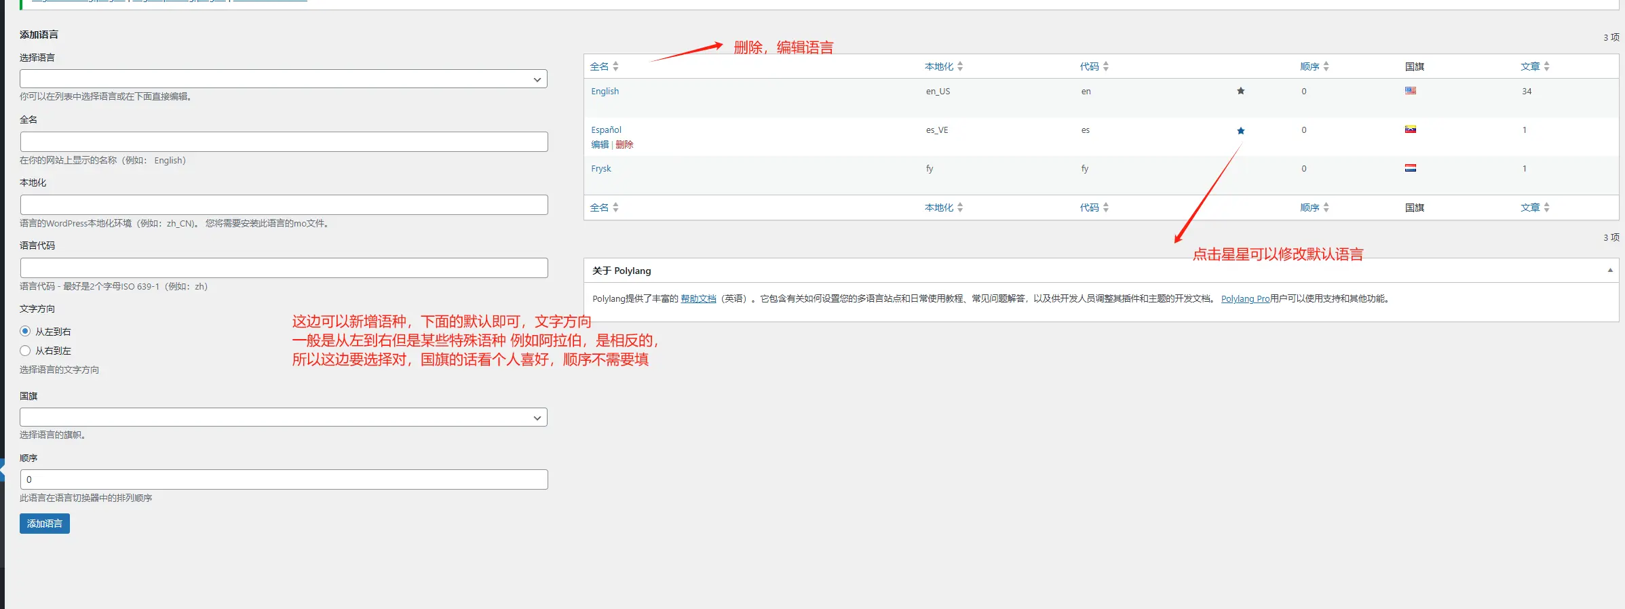This screenshot has width=1625, height=609.
Task: Focus the 语言代码 input field
Action: point(284,268)
